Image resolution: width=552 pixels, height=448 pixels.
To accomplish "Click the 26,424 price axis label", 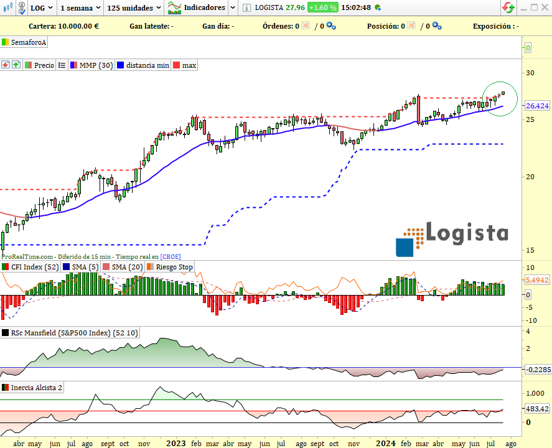I will tap(537, 106).
